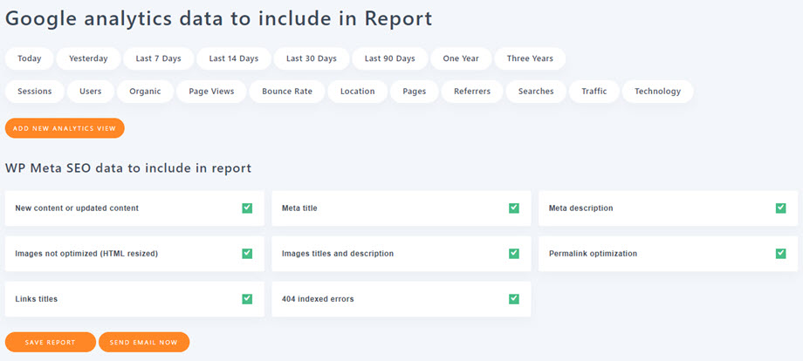Disable the 404 indexed errors checkbox
Viewport: 803px width, 361px height.
[x=514, y=299]
